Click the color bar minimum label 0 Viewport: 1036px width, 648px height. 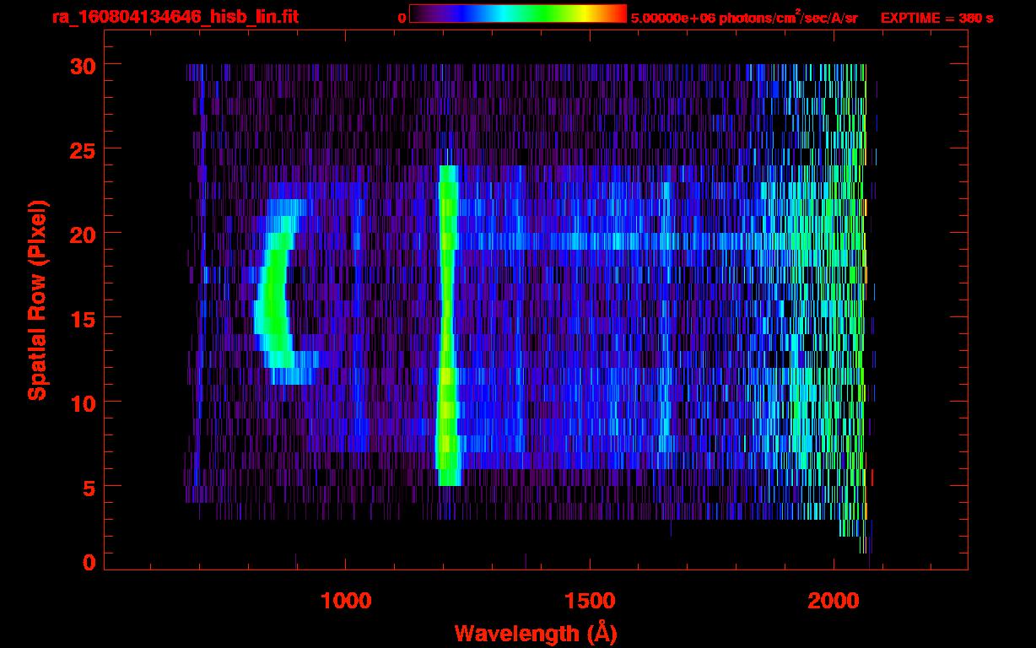point(402,18)
